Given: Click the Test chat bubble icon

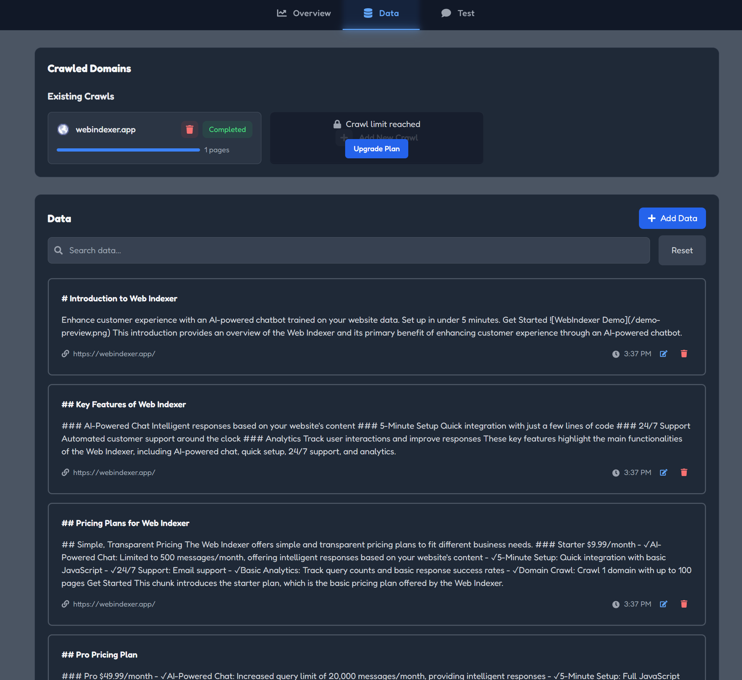Looking at the screenshot, I should pyautogui.click(x=446, y=13).
